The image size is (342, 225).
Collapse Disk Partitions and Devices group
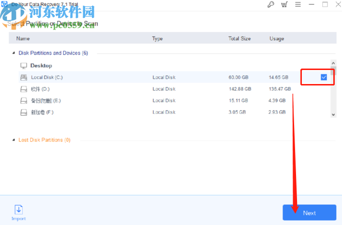[x=14, y=53]
